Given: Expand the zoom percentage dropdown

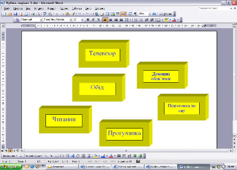Looking at the screenshot, I should (x=150, y=14).
